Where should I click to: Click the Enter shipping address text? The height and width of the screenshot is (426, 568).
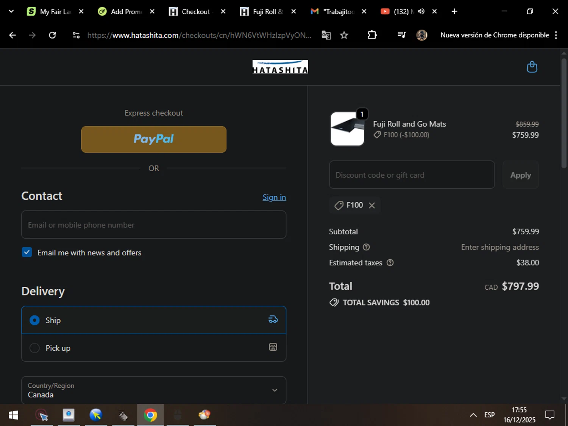500,247
